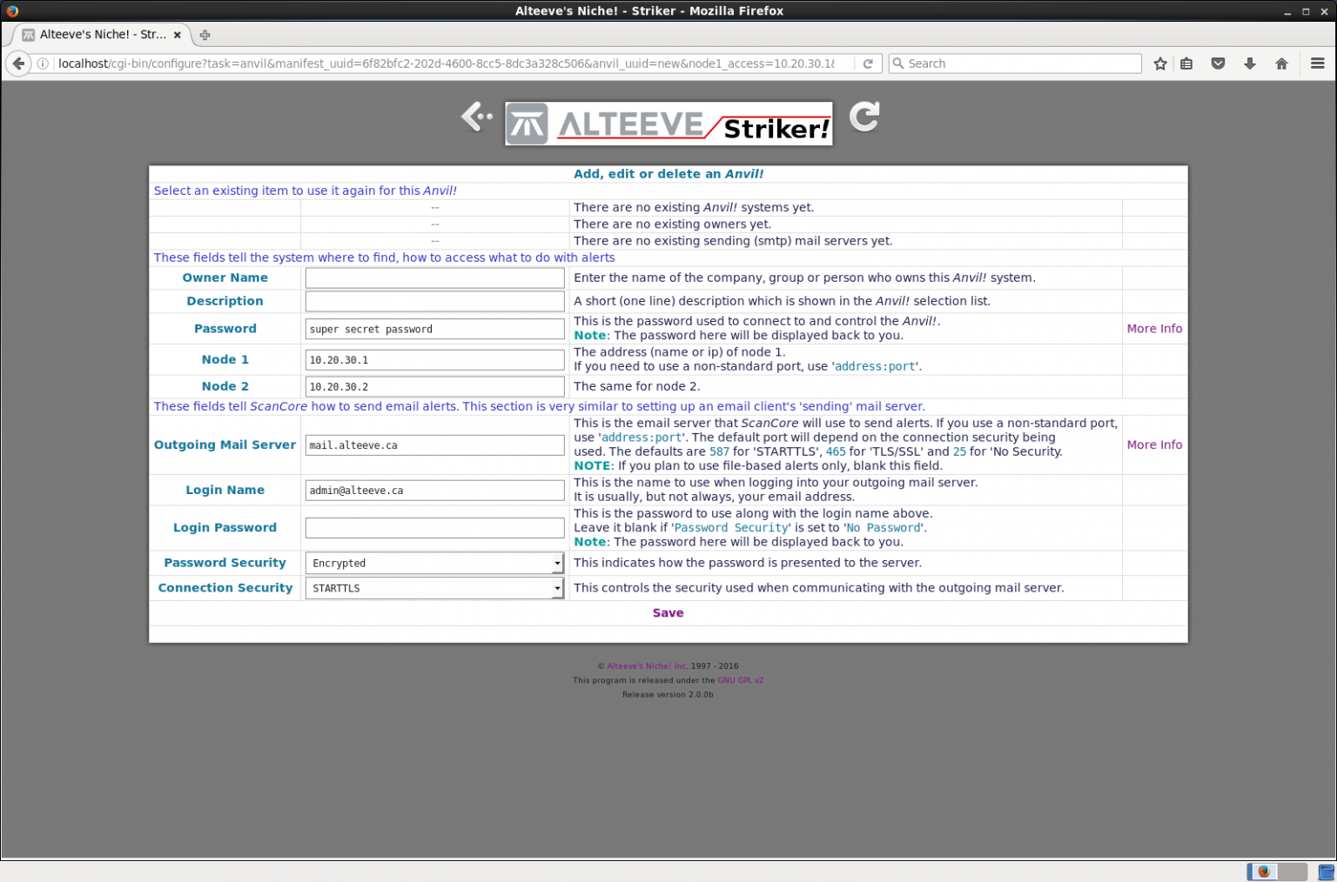
Task: Click the Alteeve Striker logo
Action: point(668,124)
